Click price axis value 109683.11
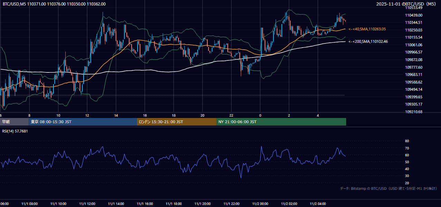Image resolution: width=441 pixels, height=207 pixels. [x=414, y=75]
